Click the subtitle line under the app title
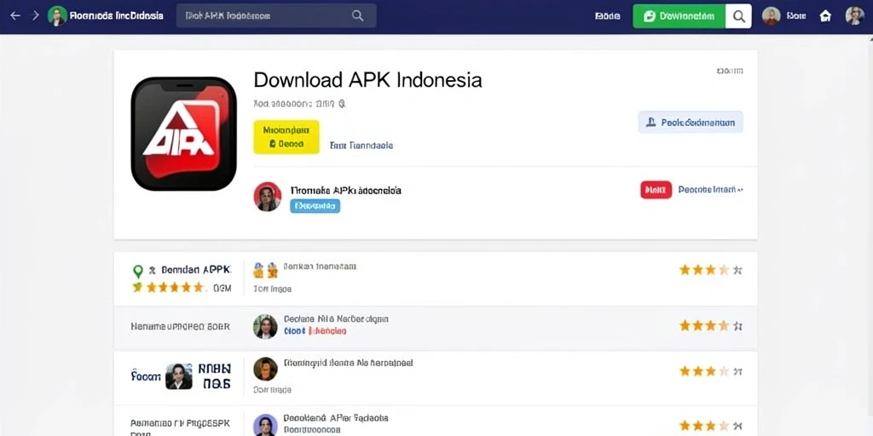This screenshot has height=436, width=873. coord(299,103)
